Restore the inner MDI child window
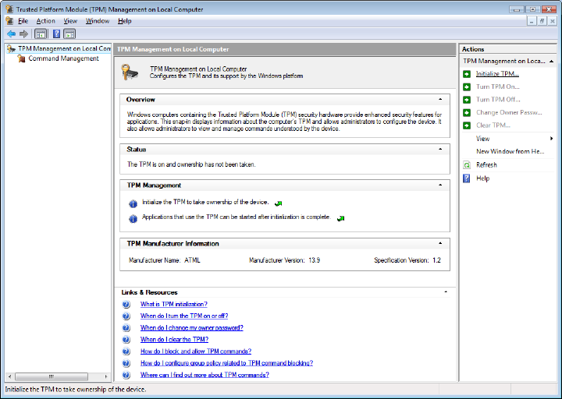This screenshot has width=562, height=399. (542, 21)
